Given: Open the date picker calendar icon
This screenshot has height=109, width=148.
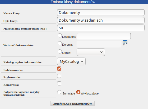Looking at the screenshot, I should click(x=125, y=43).
